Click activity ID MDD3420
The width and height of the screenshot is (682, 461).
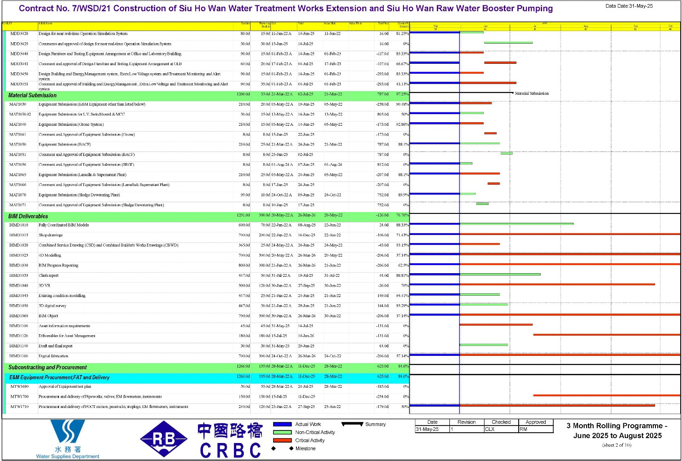point(19,34)
